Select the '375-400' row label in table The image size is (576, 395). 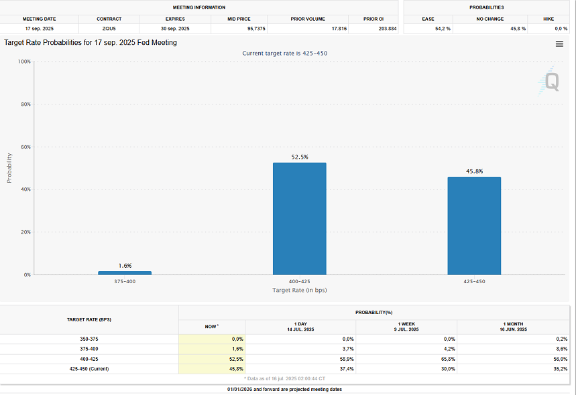89,349
